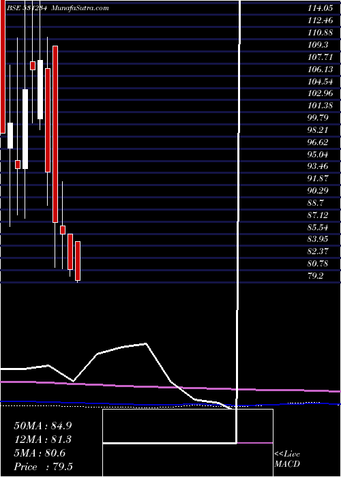
Task: Click the 114.05 price axis label
Action: pos(321,8)
